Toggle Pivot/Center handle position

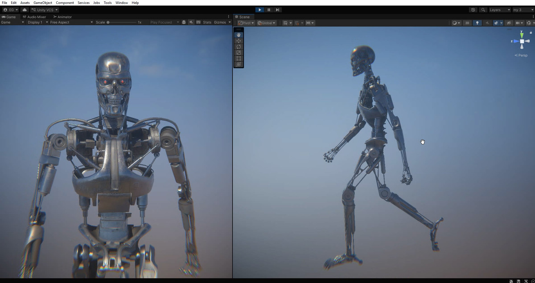[246, 23]
